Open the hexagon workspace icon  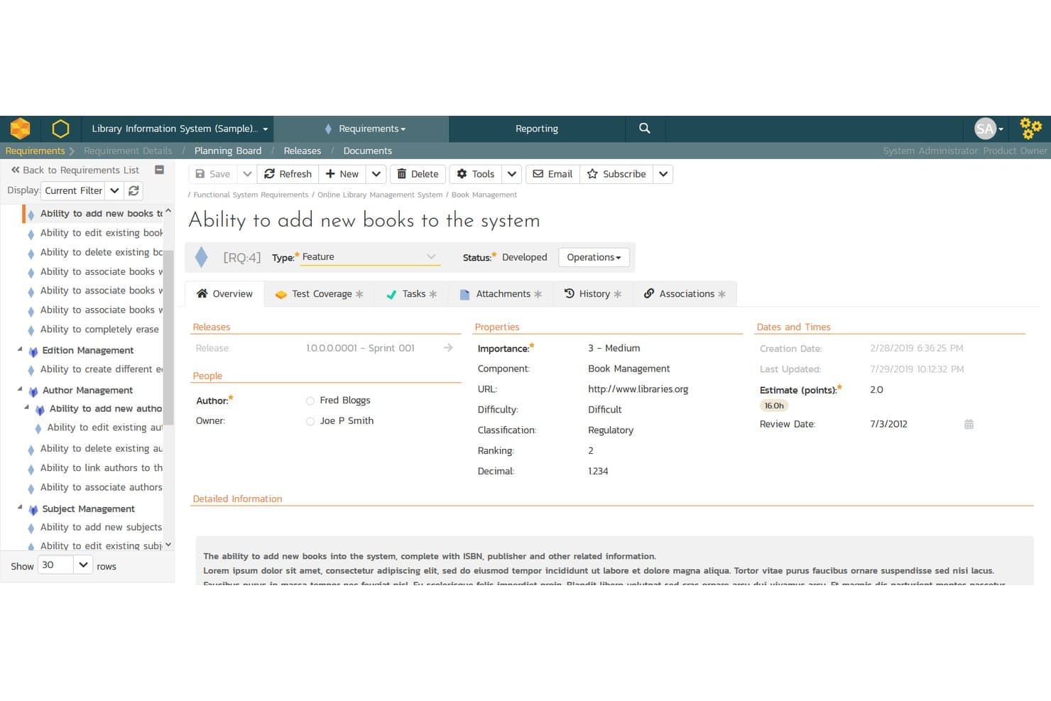point(60,129)
